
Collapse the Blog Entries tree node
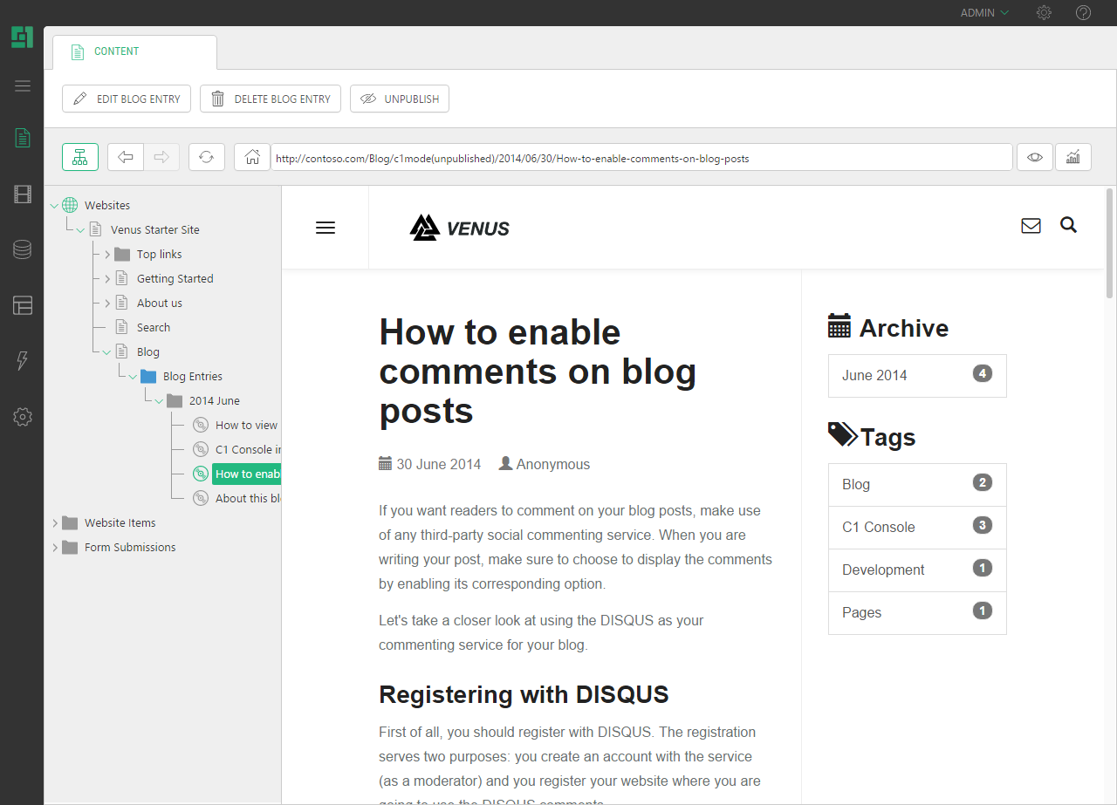pos(133,377)
